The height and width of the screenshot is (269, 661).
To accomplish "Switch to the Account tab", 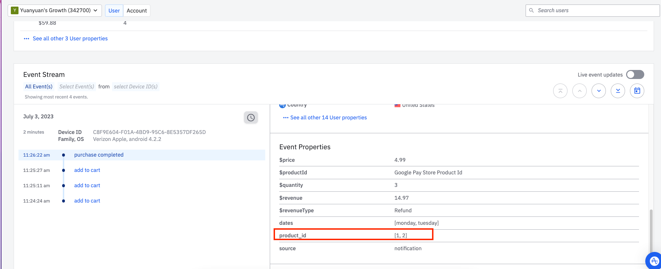I will 136,11.
